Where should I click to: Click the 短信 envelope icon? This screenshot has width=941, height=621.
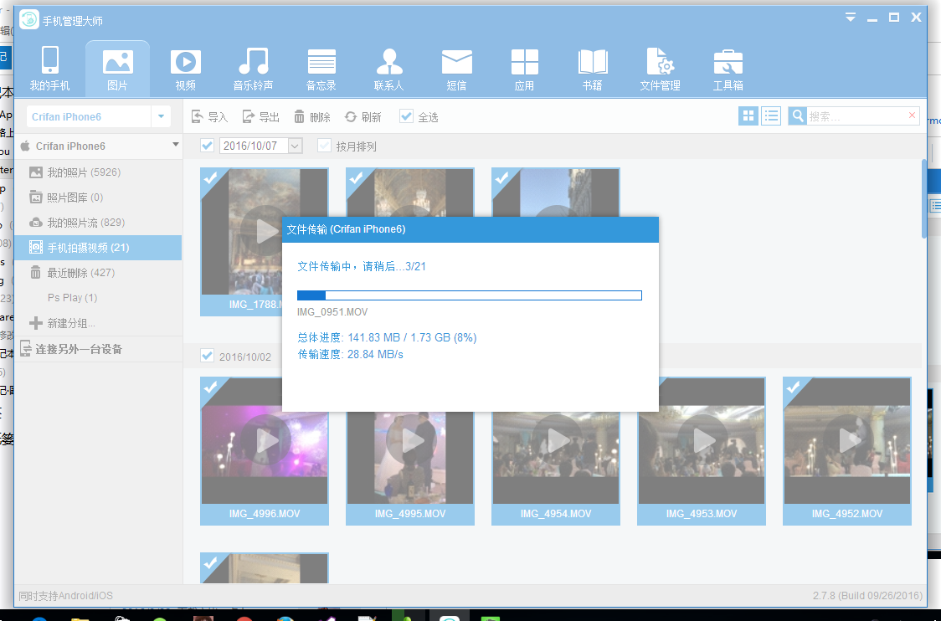pyautogui.click(x=457, y=62)
